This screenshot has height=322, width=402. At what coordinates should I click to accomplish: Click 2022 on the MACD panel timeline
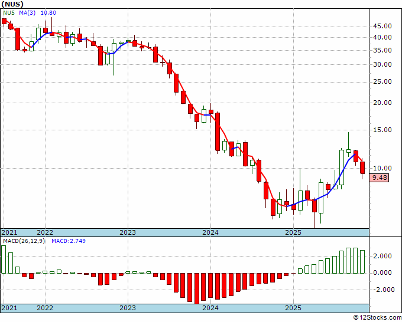tap(45, 308)
